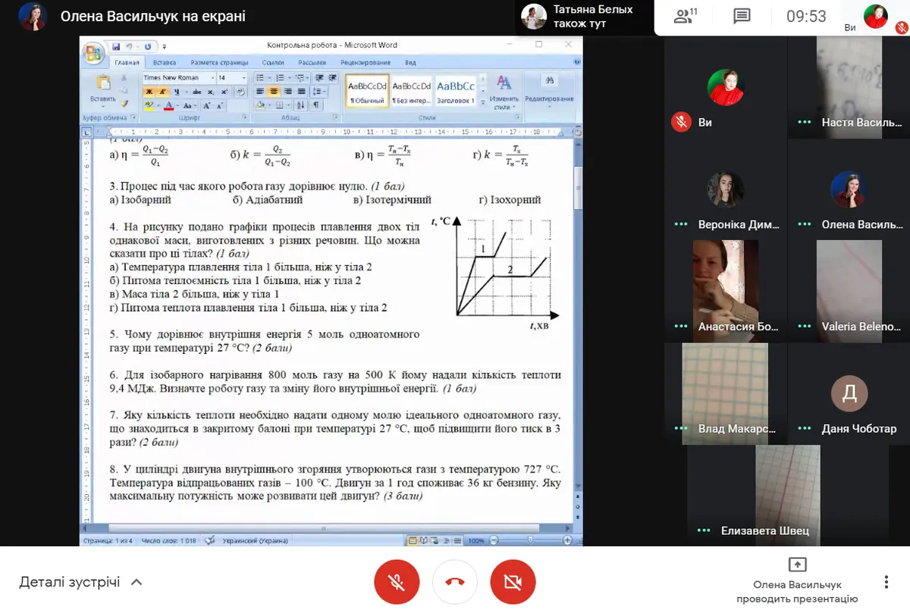Viewport: 910px width, 616px height.
Task: Select the Рецензирование ribbon tab
Action: (366, 63)
